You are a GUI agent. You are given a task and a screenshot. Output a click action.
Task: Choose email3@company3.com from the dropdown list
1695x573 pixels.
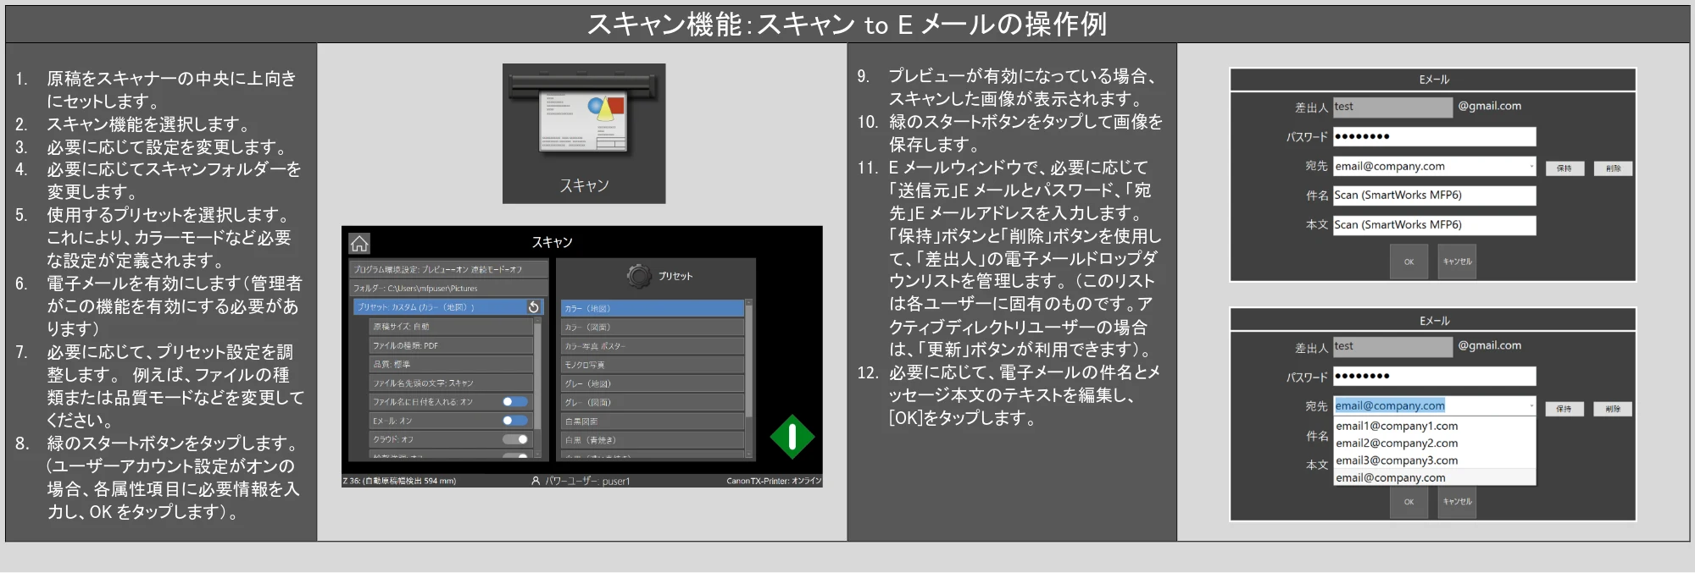tap(1435, 460)
